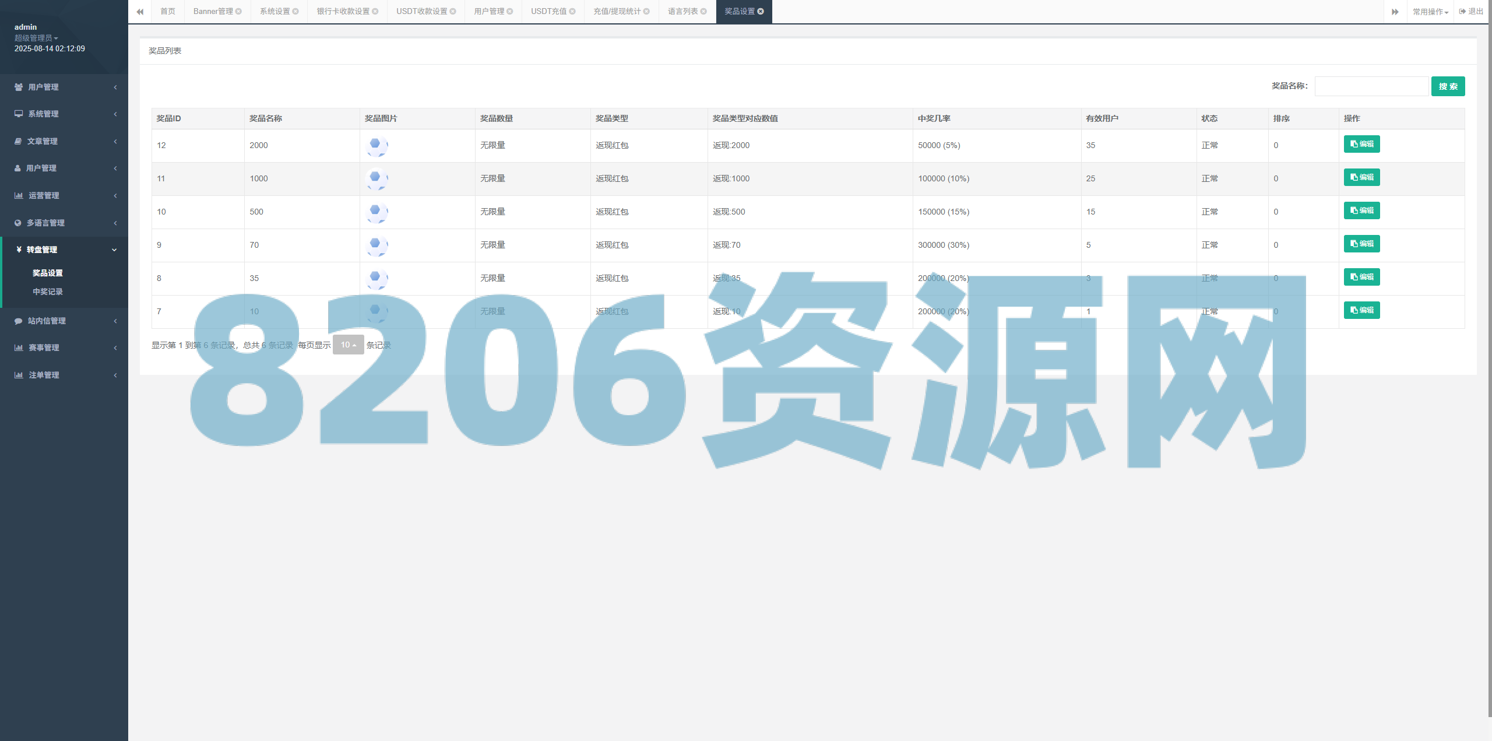Image resolution: width=1492 pixels, height=741 pixels.
Task: Collapse the 转盘管理 submenu chevron
Action: coord(114,250)
